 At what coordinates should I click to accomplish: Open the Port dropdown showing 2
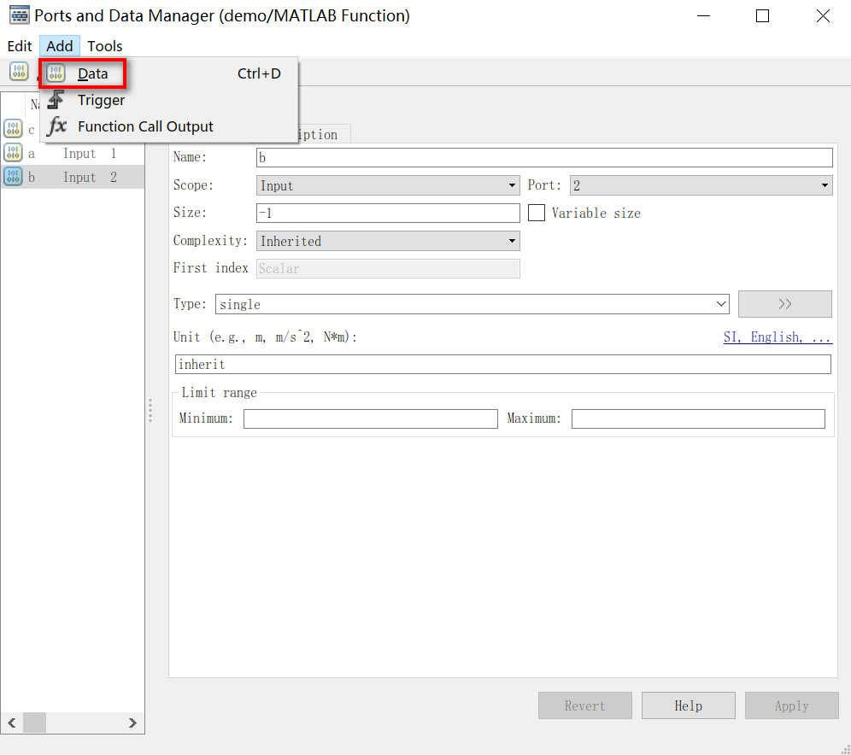(x=701, y=185)
